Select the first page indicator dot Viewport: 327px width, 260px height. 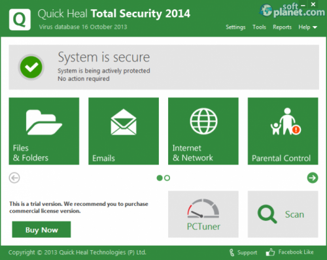click(x=160, y=178)
